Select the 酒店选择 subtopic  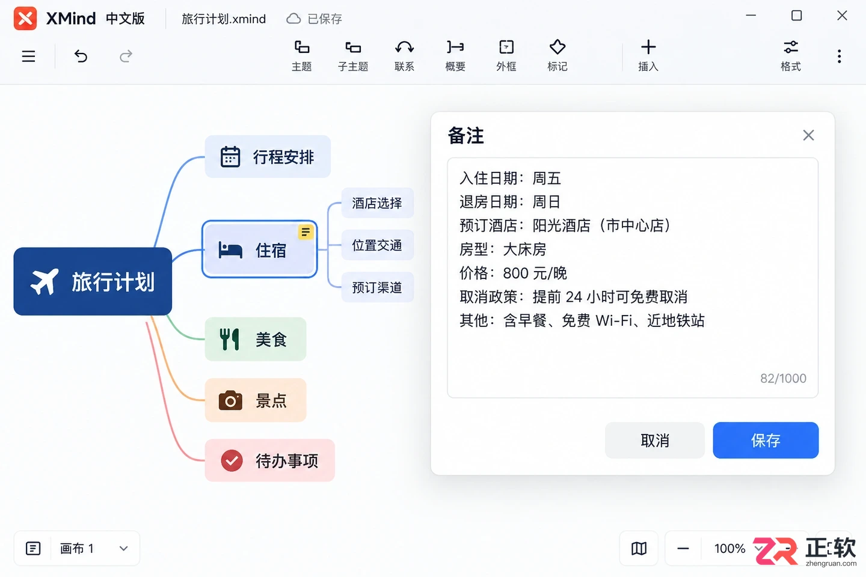click(377, 203)
